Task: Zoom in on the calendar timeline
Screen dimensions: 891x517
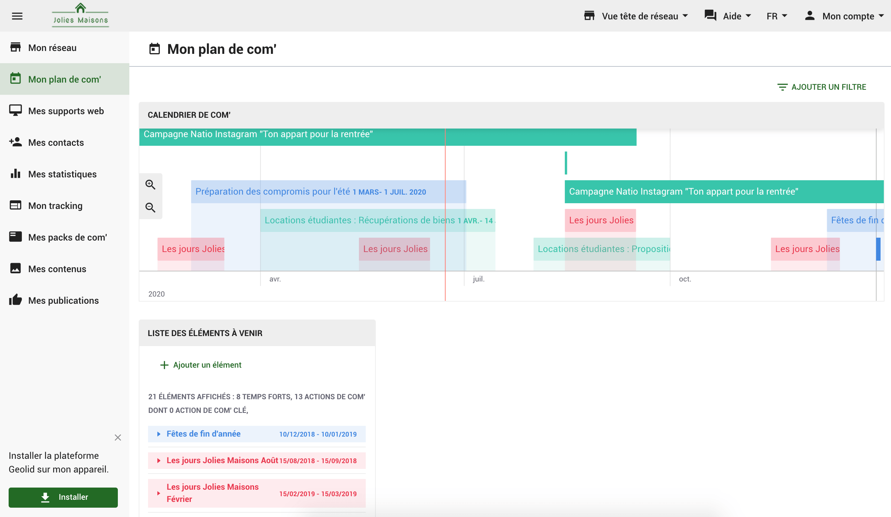Action: point(151,185)
